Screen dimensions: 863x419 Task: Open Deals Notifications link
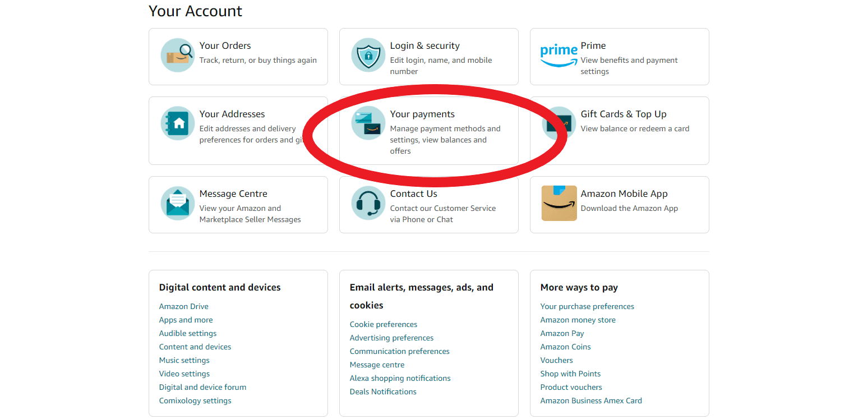pyautogui.click(x=383, y=392)
